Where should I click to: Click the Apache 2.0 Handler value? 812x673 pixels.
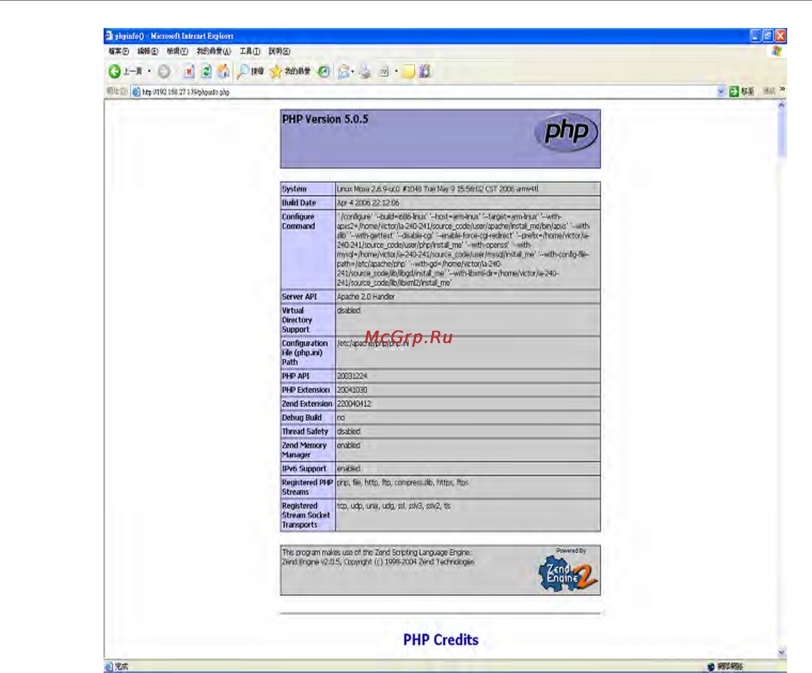click(366, 296)
